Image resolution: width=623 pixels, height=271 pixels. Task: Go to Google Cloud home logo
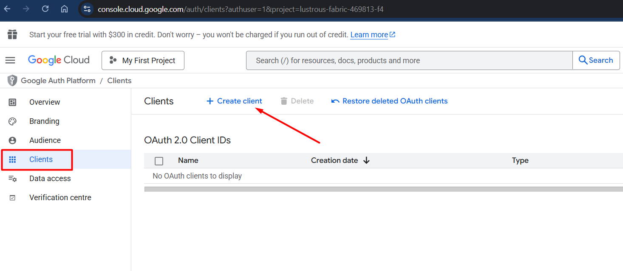[x=59, y=60]
